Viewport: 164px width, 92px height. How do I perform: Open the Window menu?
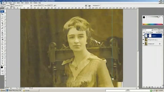click(35, 3)
